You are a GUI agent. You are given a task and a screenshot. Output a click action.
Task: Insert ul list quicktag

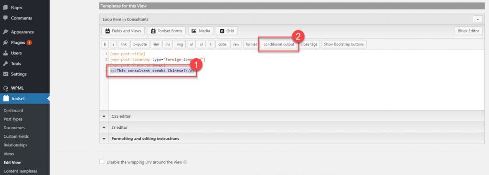tap(191, 44)
